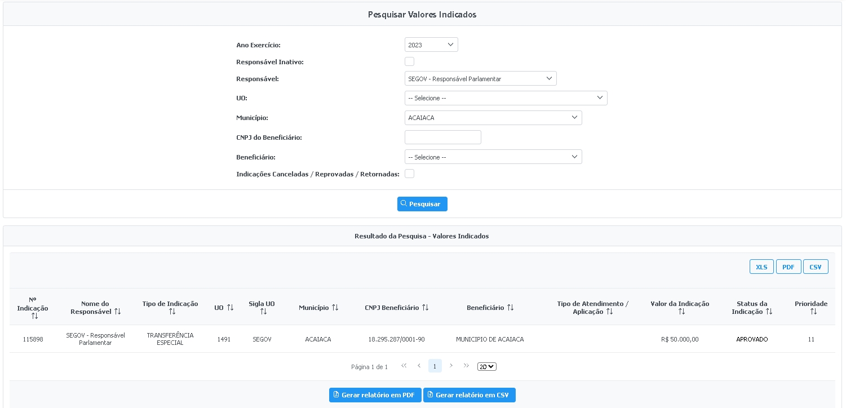
Task: Sort by Nº Indicação column arrows
Action: 34,316
